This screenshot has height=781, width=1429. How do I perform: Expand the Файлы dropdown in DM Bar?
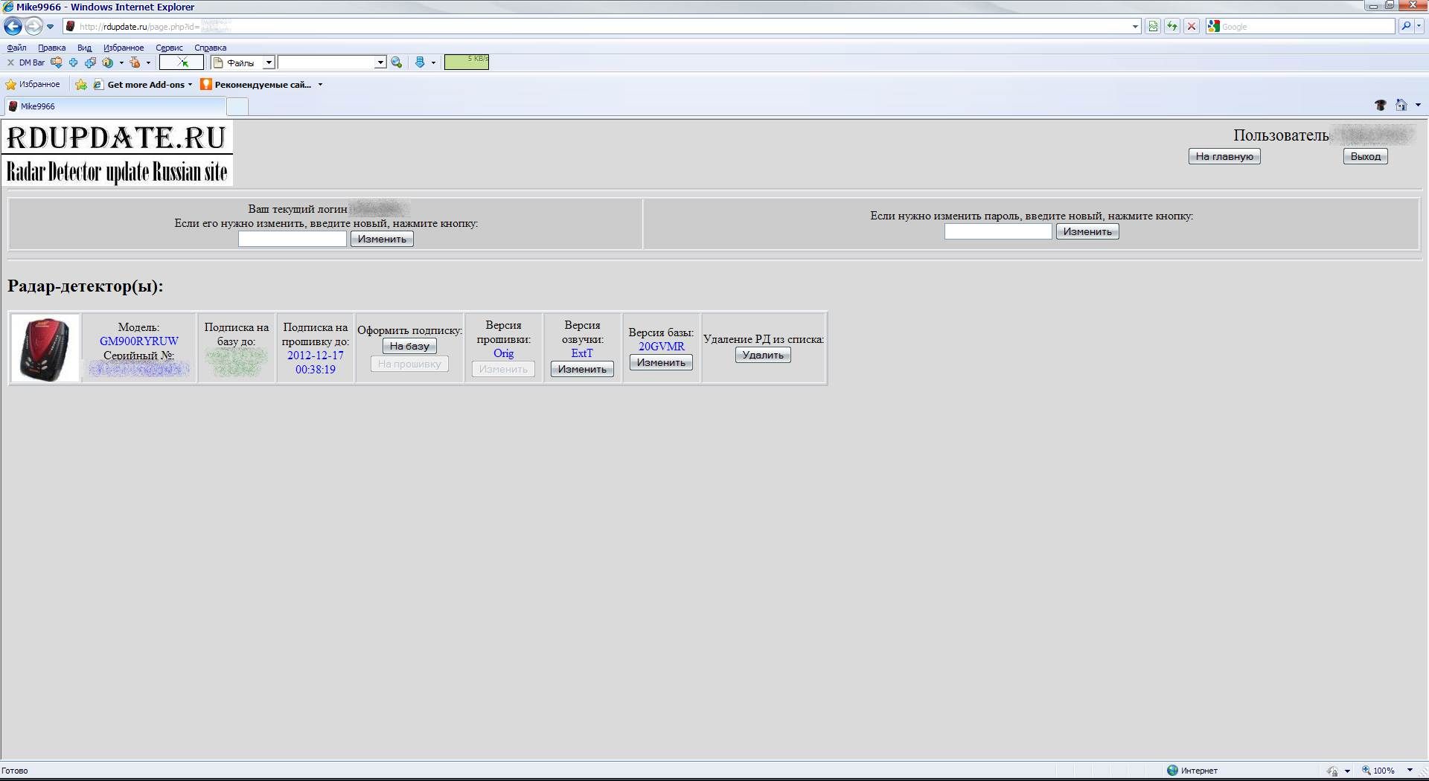(269, 63)
